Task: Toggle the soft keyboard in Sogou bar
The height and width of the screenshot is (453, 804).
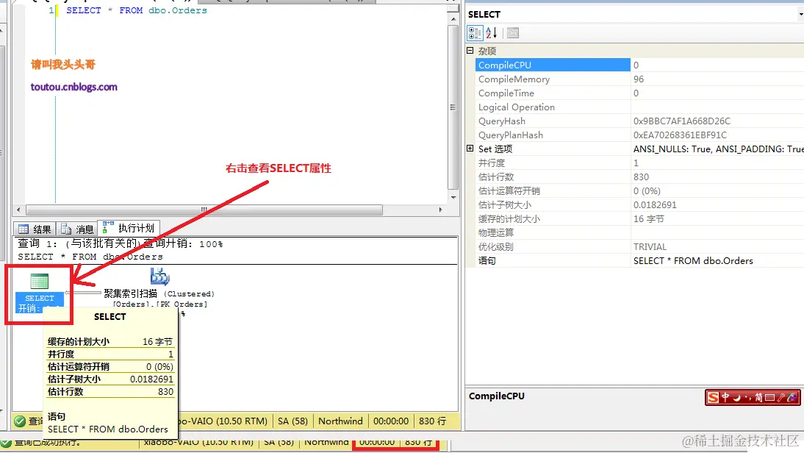Action: click(x=769, y=397)
